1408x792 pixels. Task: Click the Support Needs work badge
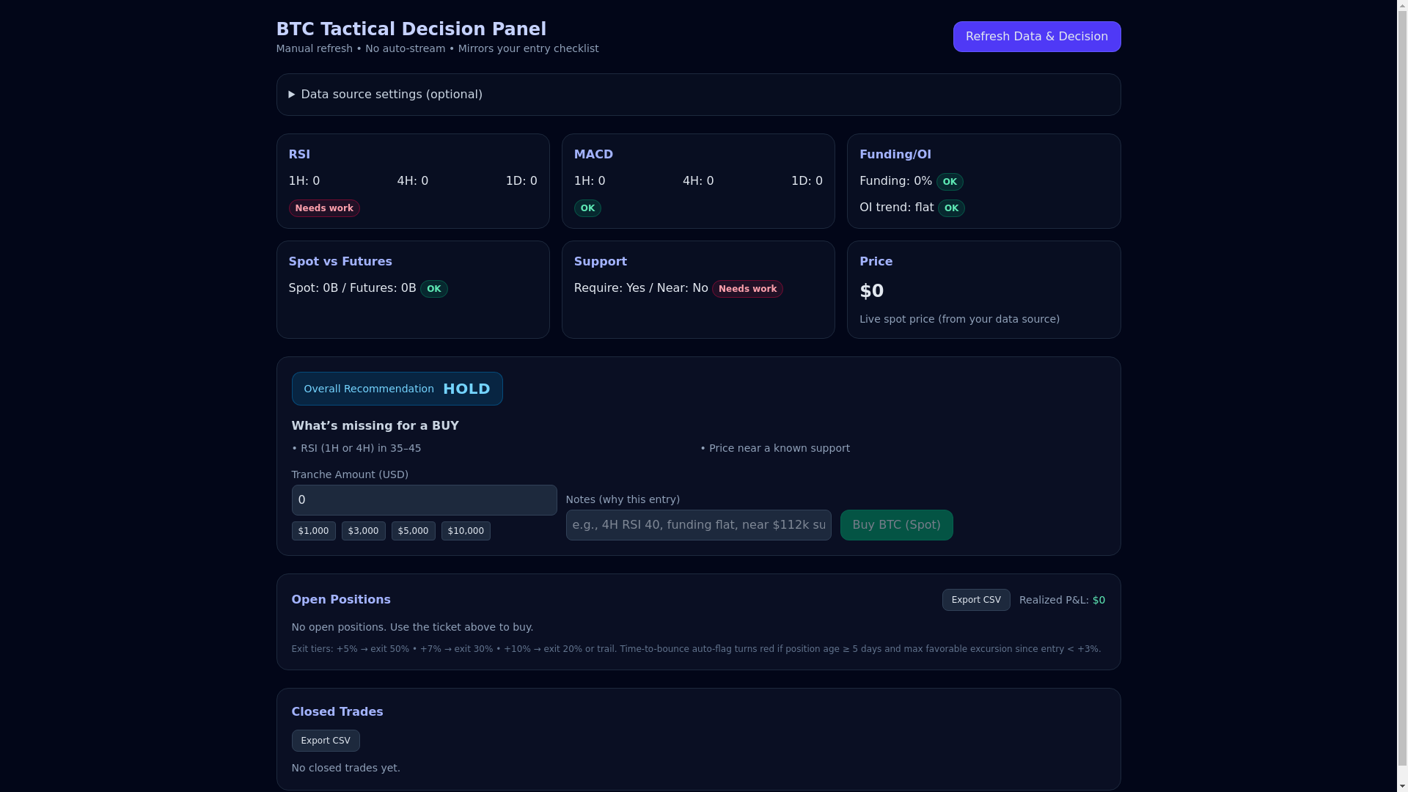coord(747,289)
